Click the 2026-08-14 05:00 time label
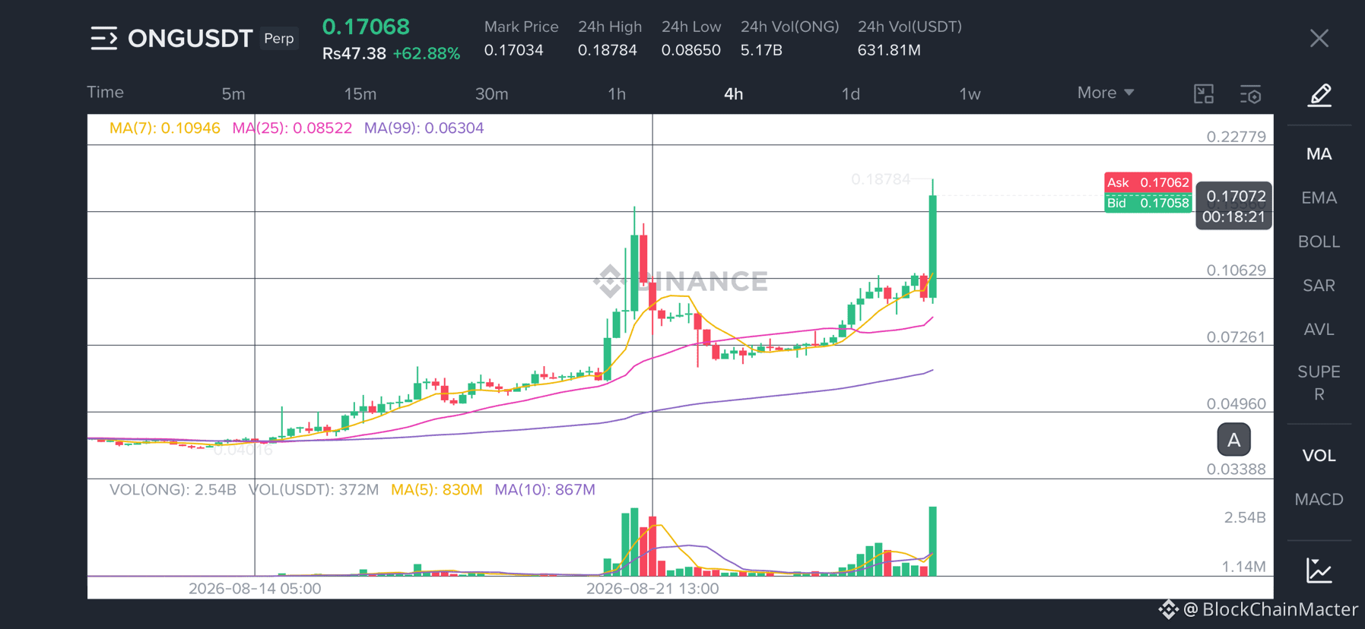 tap(255, 589)
